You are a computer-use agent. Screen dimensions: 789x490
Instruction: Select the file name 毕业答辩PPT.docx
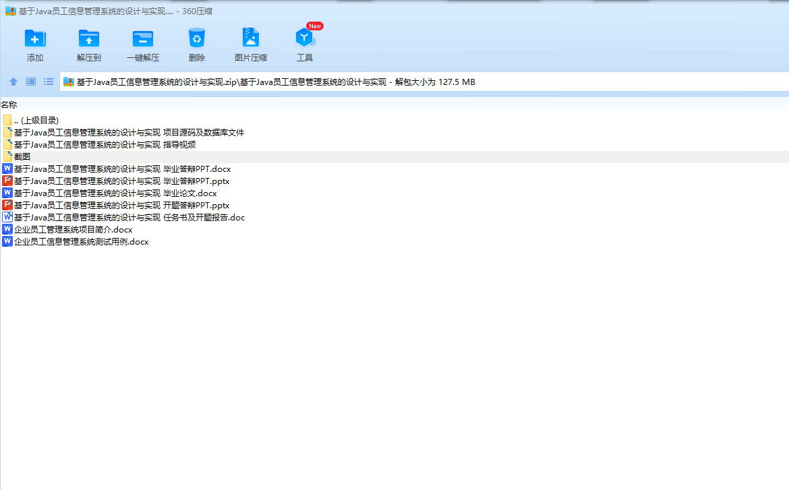(x=122, y=169)
